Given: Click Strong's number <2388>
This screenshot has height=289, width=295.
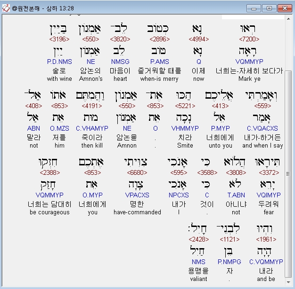Looking at the screenshot, I should [50, 172].
